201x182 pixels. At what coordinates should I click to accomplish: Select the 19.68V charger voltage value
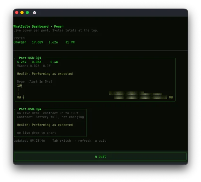[x=38, y=42]
